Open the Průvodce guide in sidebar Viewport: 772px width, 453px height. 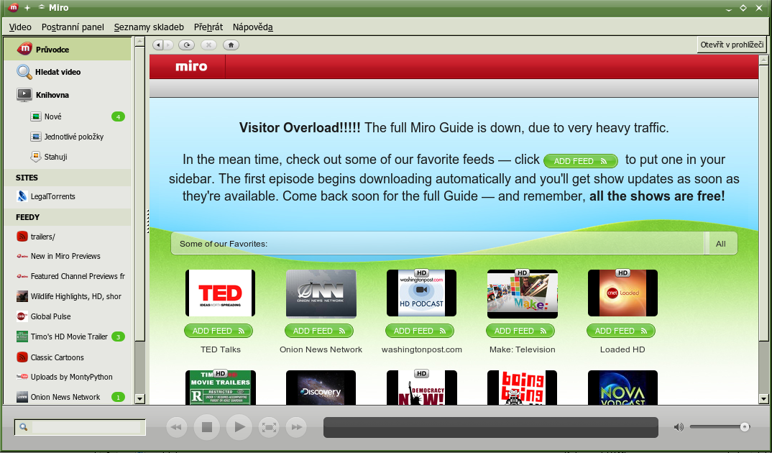(68, 49)
